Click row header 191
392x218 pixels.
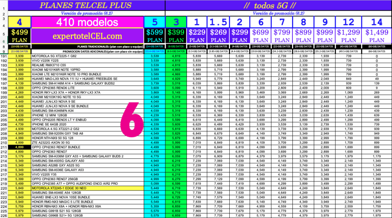[x=4, y=56]
